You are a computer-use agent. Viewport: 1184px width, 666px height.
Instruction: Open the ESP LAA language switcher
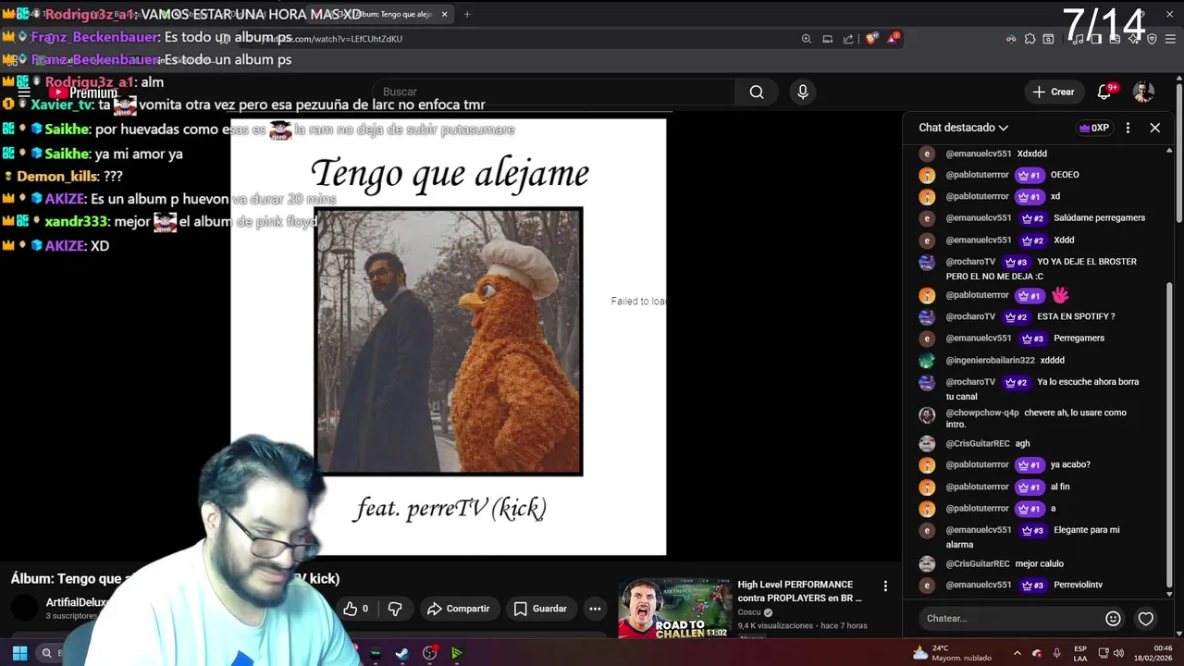click(x=1080, y=653)
